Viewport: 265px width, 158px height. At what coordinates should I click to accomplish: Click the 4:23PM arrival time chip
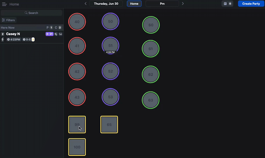(x=14, y=39)
